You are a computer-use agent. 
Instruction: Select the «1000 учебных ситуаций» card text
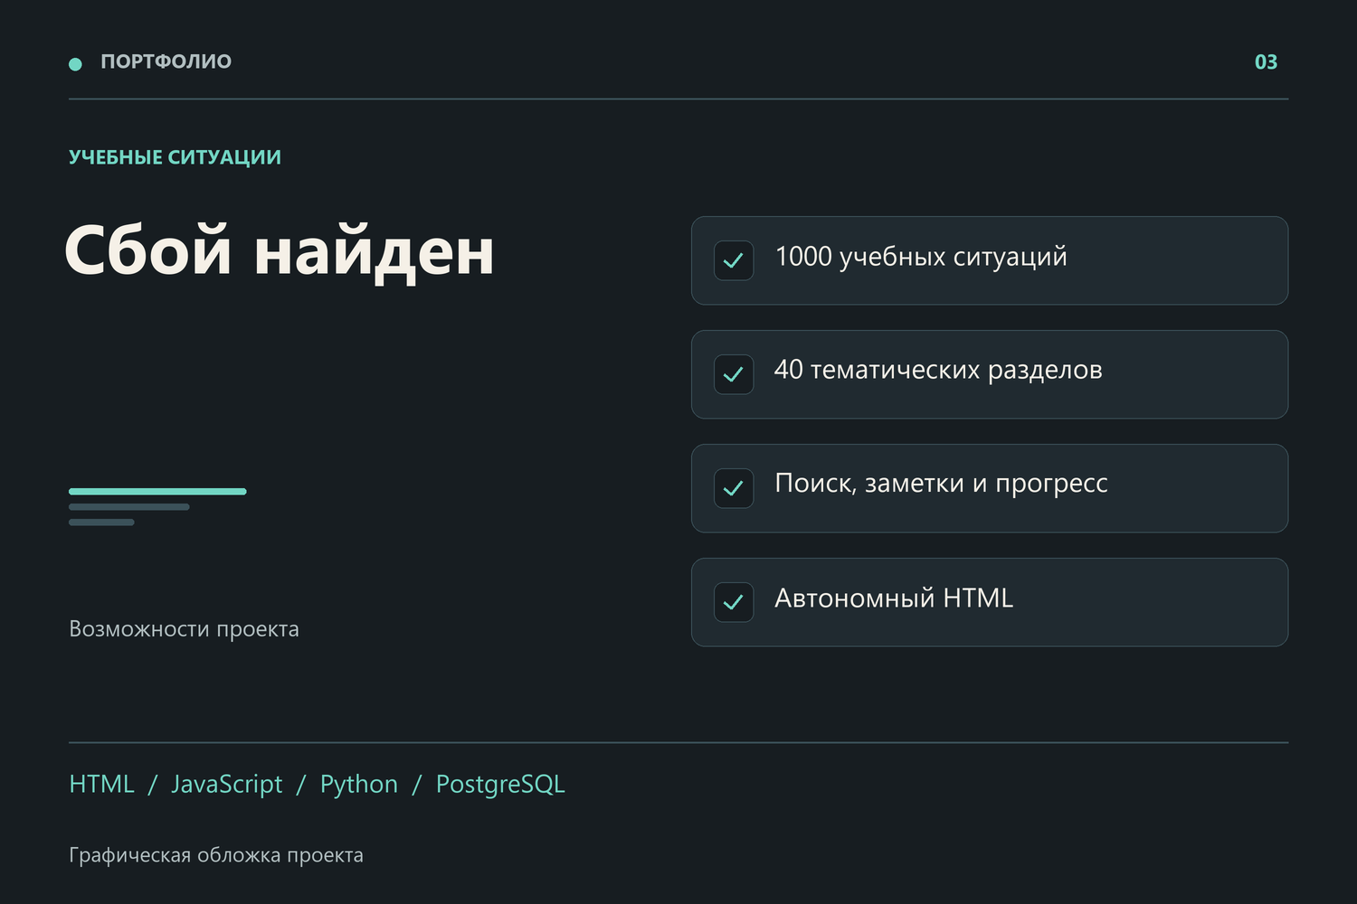(921, 258)
